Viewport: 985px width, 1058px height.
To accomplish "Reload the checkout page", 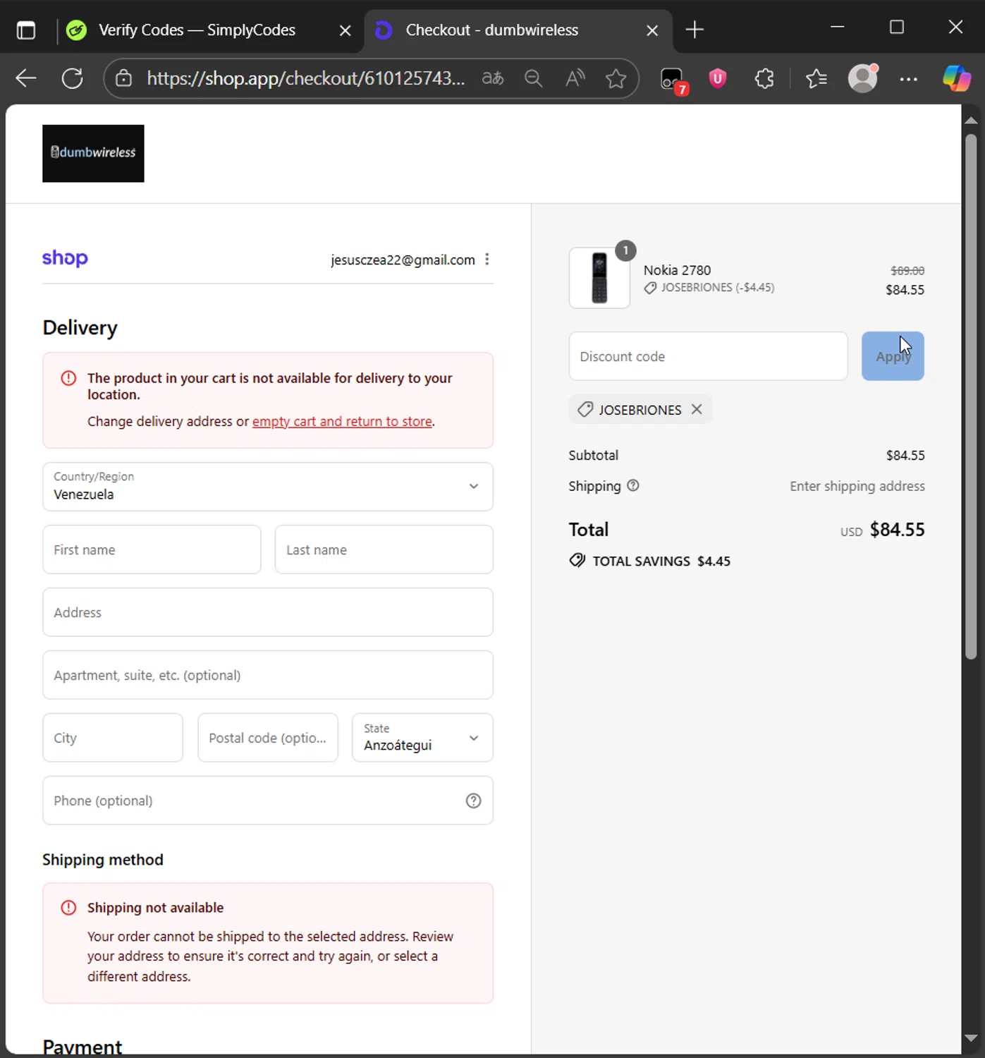I will (x=73, y=78).
